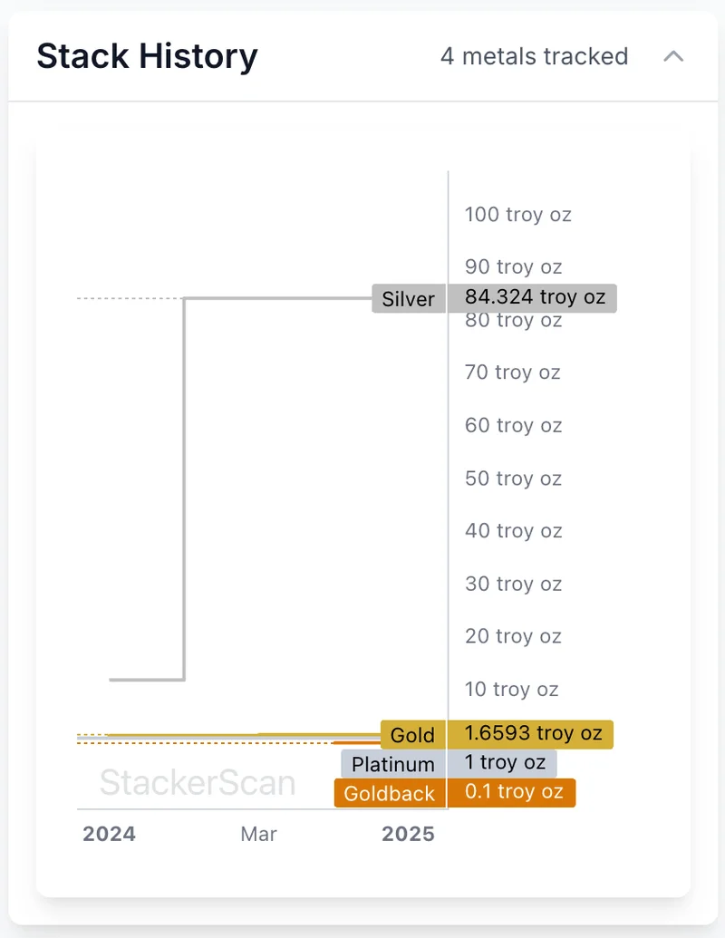The image size is (725, 938).
Task: Click the 10 troy oz gridline label
Action: click(x=513, y=690)
